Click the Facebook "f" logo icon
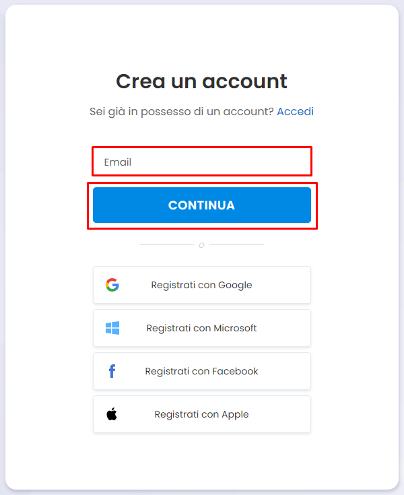This screenshot has width=404, height=495. (112, 371)
